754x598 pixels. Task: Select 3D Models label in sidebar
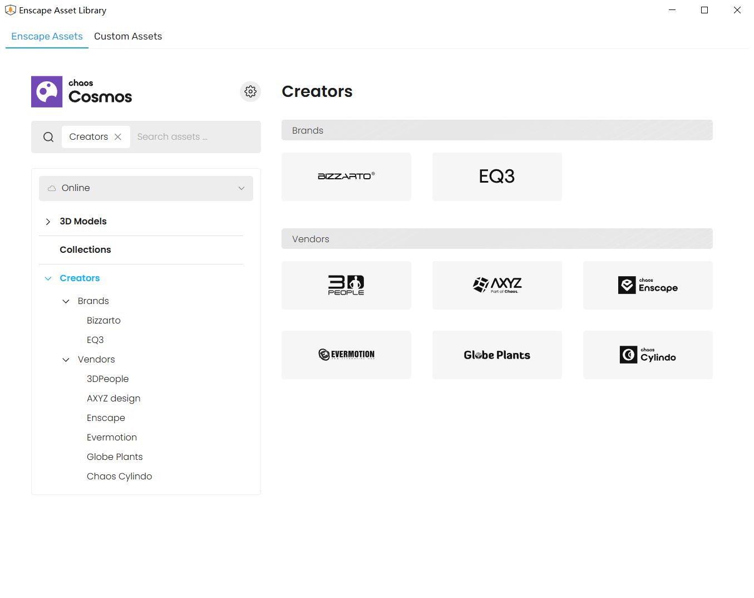click(x=83, y=221)
